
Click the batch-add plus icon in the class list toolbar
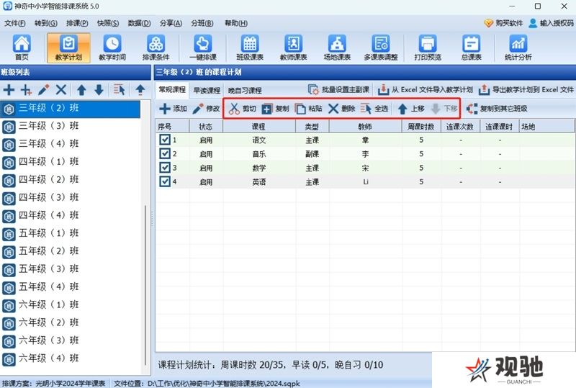click(x=26, y=90)
